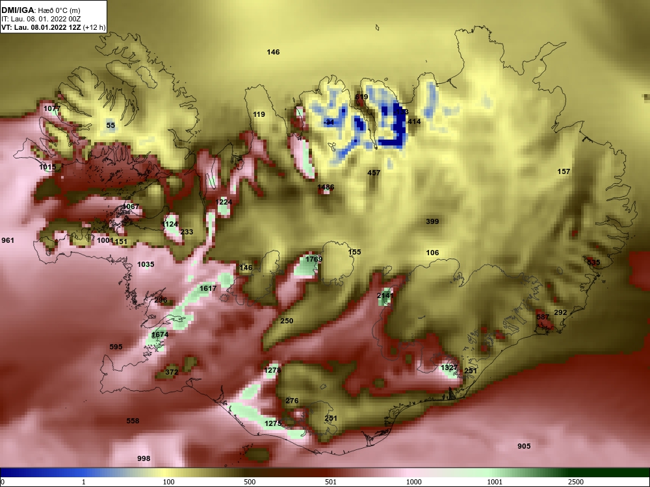Screen dimensions: 650x487
Task: Click the 1000 label on color scale
Action: coord(414,482)
